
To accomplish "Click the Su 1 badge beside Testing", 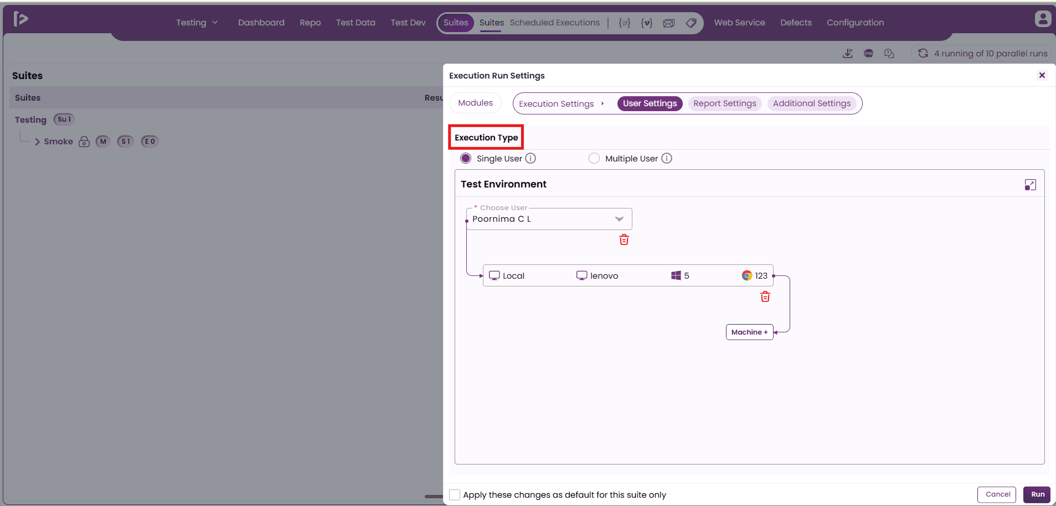I will (x=64, y=119).
